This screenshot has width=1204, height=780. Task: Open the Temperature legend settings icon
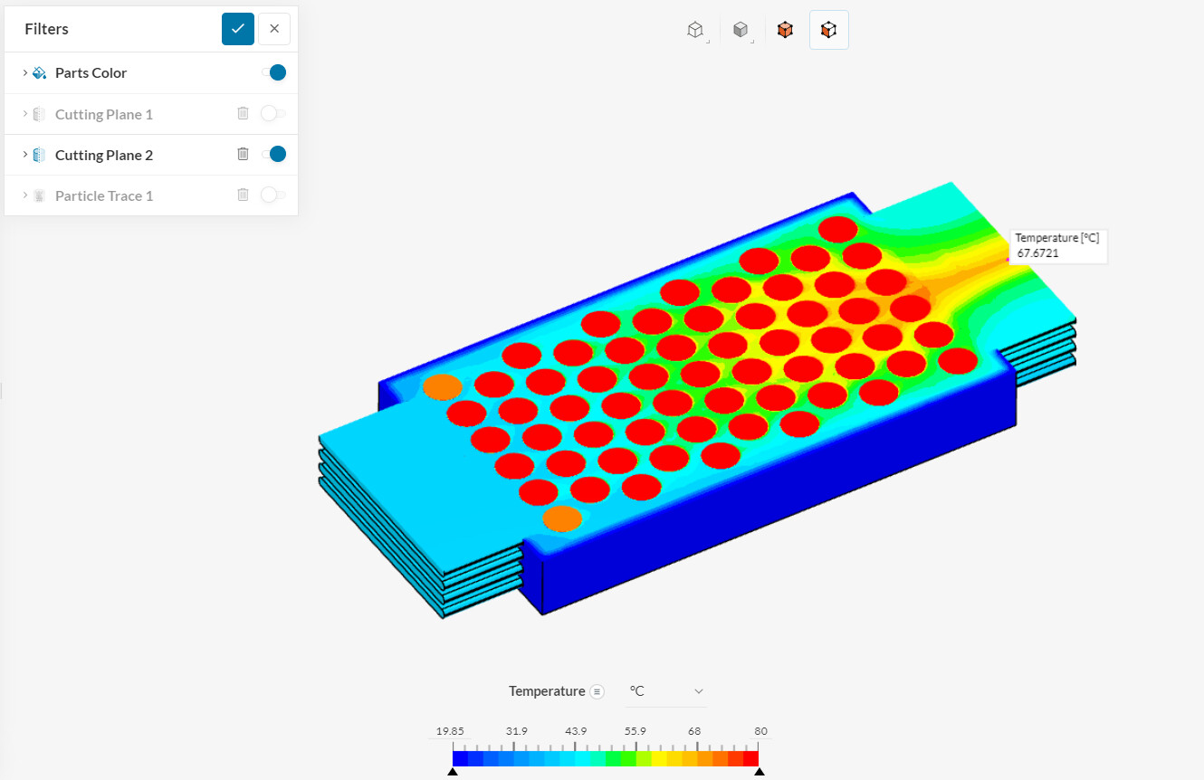597,691
